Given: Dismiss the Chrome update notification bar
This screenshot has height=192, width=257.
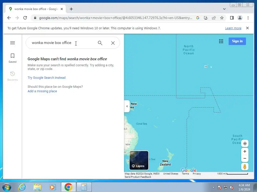Looking at the screenshot, I should tap(247, 28).
